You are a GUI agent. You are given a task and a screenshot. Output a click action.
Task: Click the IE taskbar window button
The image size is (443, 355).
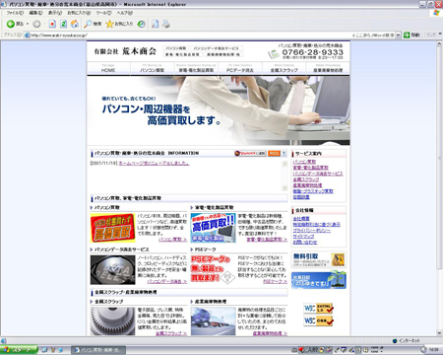pos(98,350)
